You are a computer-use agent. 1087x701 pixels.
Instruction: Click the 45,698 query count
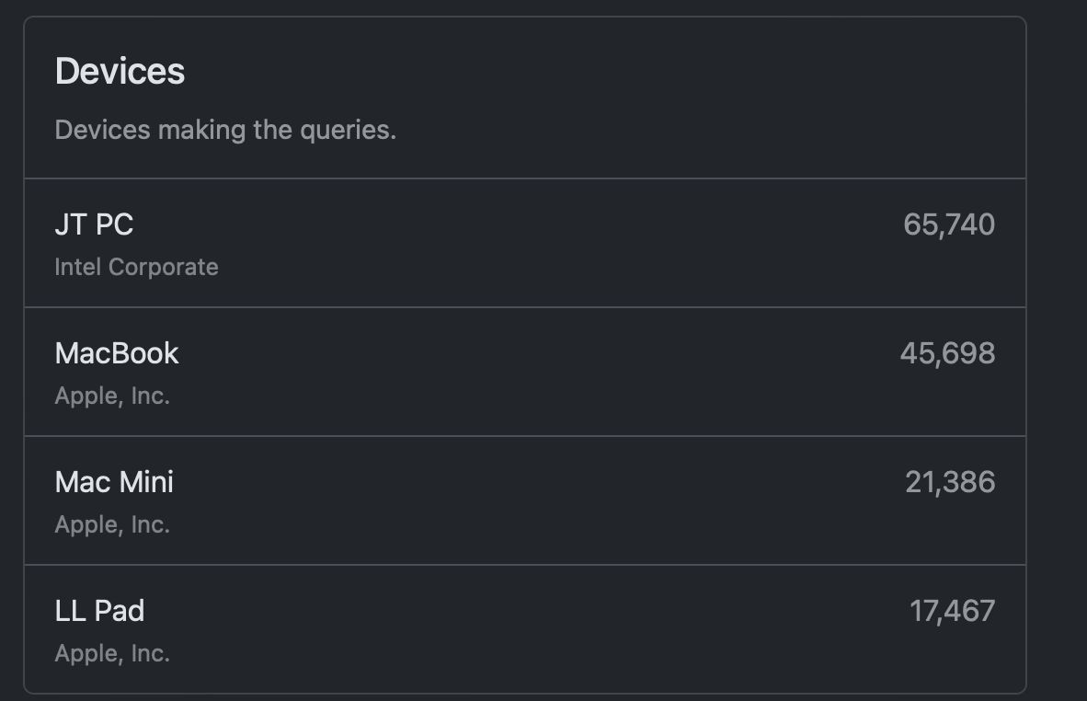947,353
